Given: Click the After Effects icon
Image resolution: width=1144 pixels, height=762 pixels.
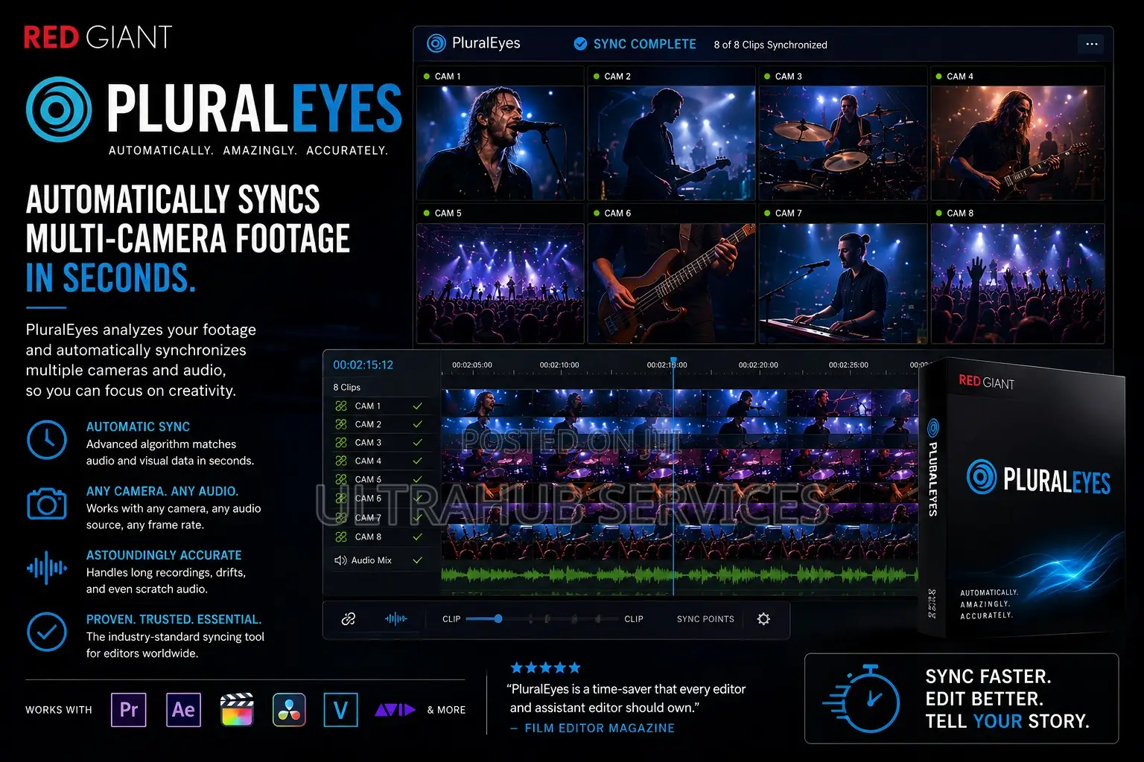Looking at the screenshot, I should 183,709.
